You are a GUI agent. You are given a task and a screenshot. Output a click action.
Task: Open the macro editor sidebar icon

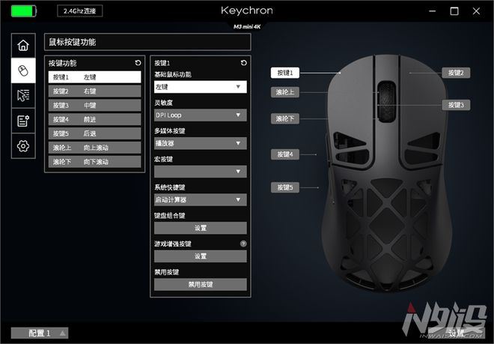click(x=23, y=121)
